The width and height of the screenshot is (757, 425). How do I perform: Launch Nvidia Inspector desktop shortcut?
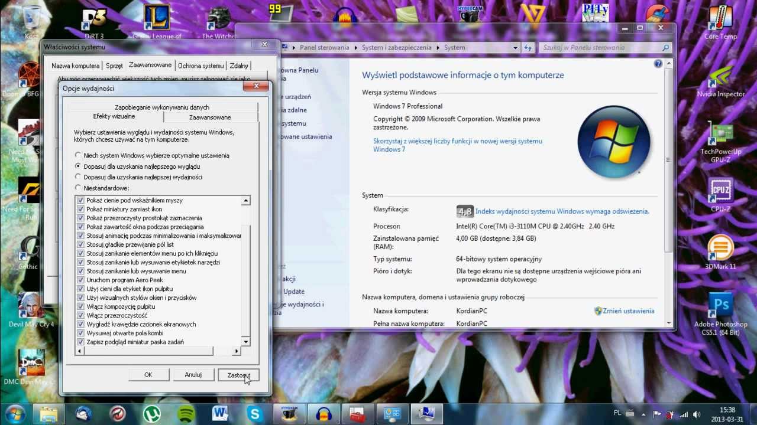720,81
